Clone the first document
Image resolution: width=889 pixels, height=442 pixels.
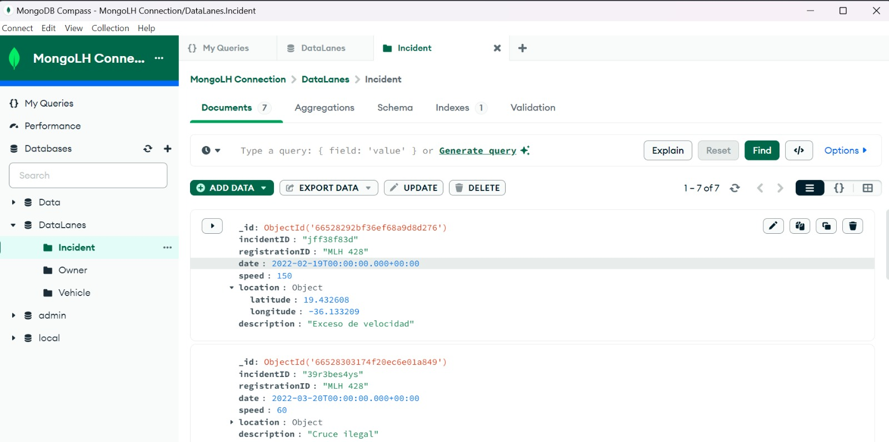[827, 226]
